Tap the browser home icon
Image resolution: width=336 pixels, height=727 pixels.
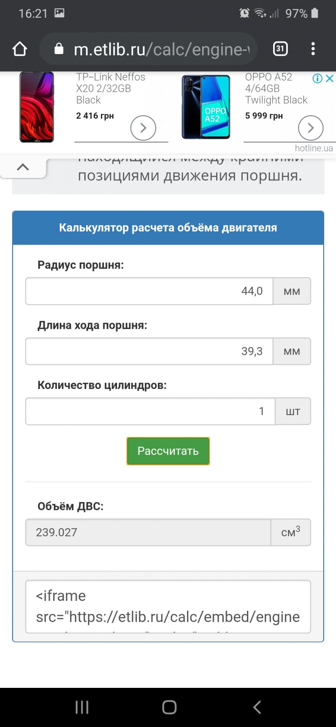pos(20,49)
